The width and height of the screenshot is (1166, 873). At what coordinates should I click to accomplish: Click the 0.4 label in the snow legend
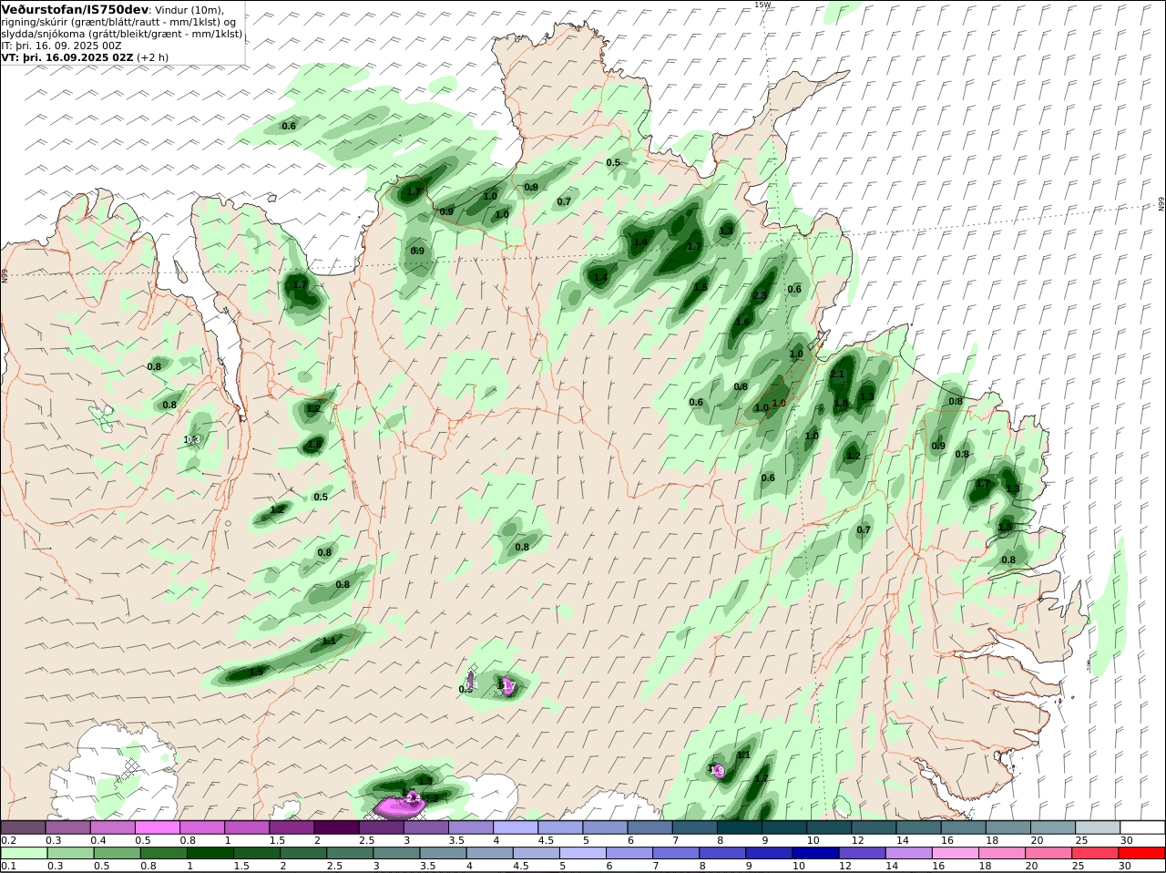point(98,840)
